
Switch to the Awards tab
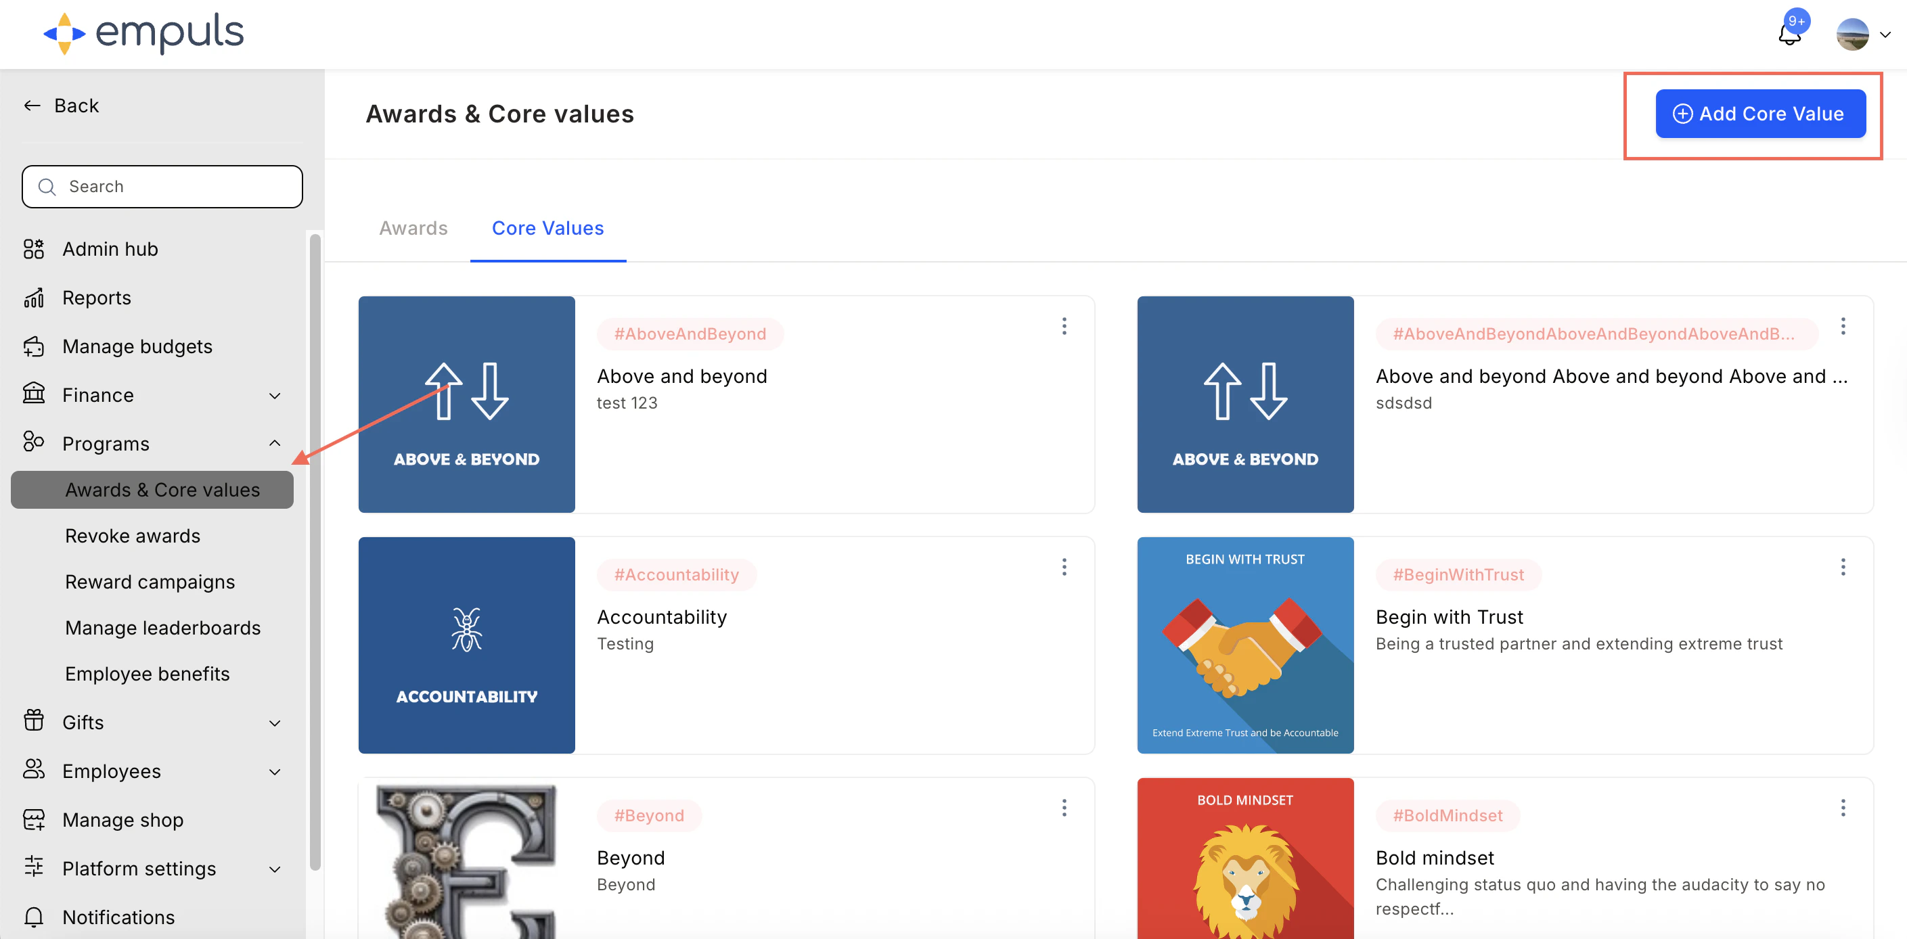coord(413,228)
